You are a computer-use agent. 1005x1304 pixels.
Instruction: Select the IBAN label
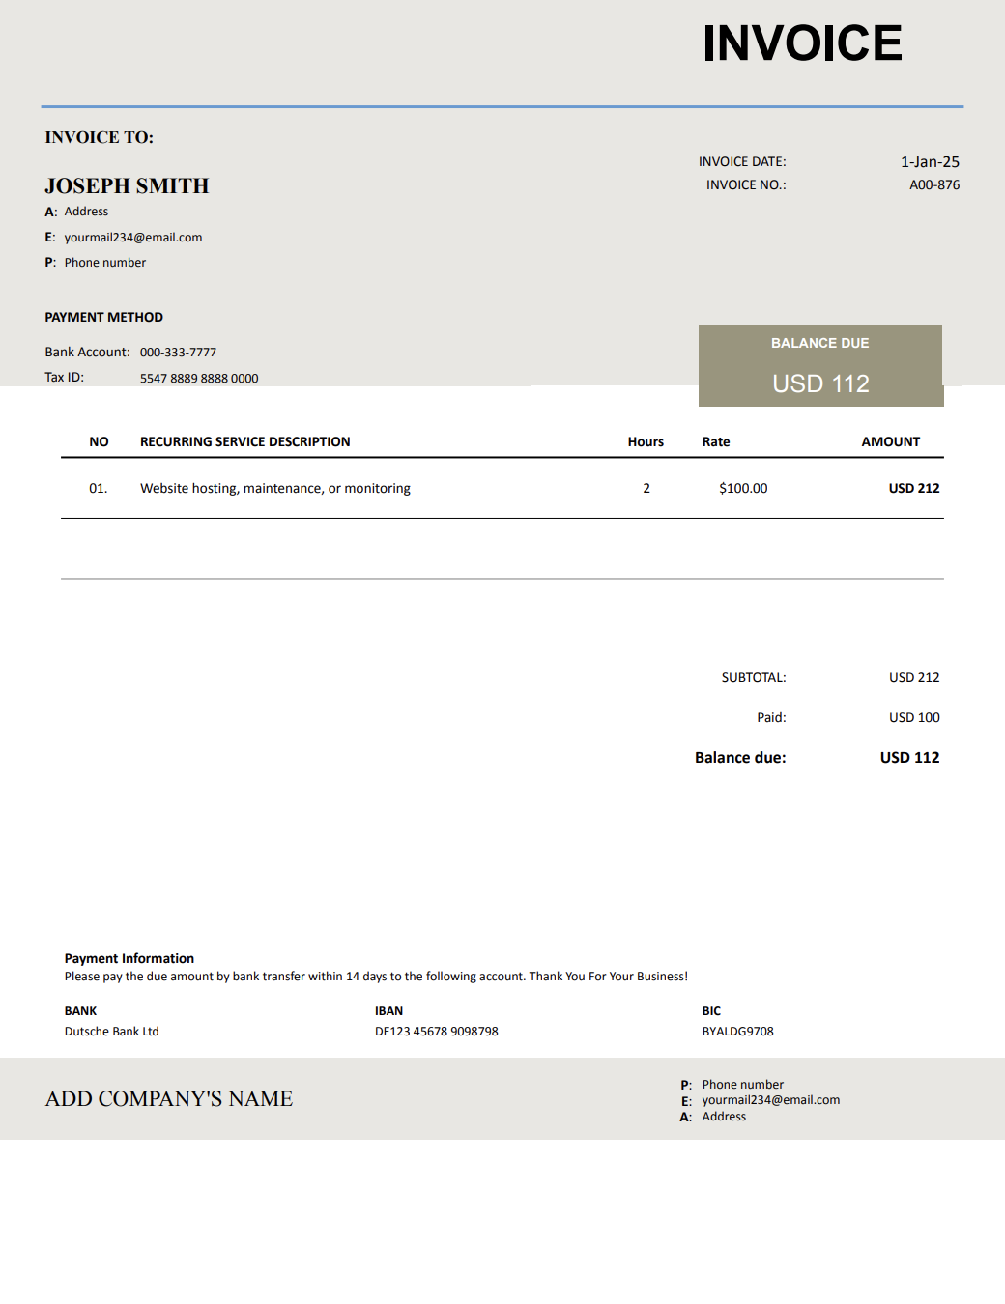click(x=388, y=1011)
